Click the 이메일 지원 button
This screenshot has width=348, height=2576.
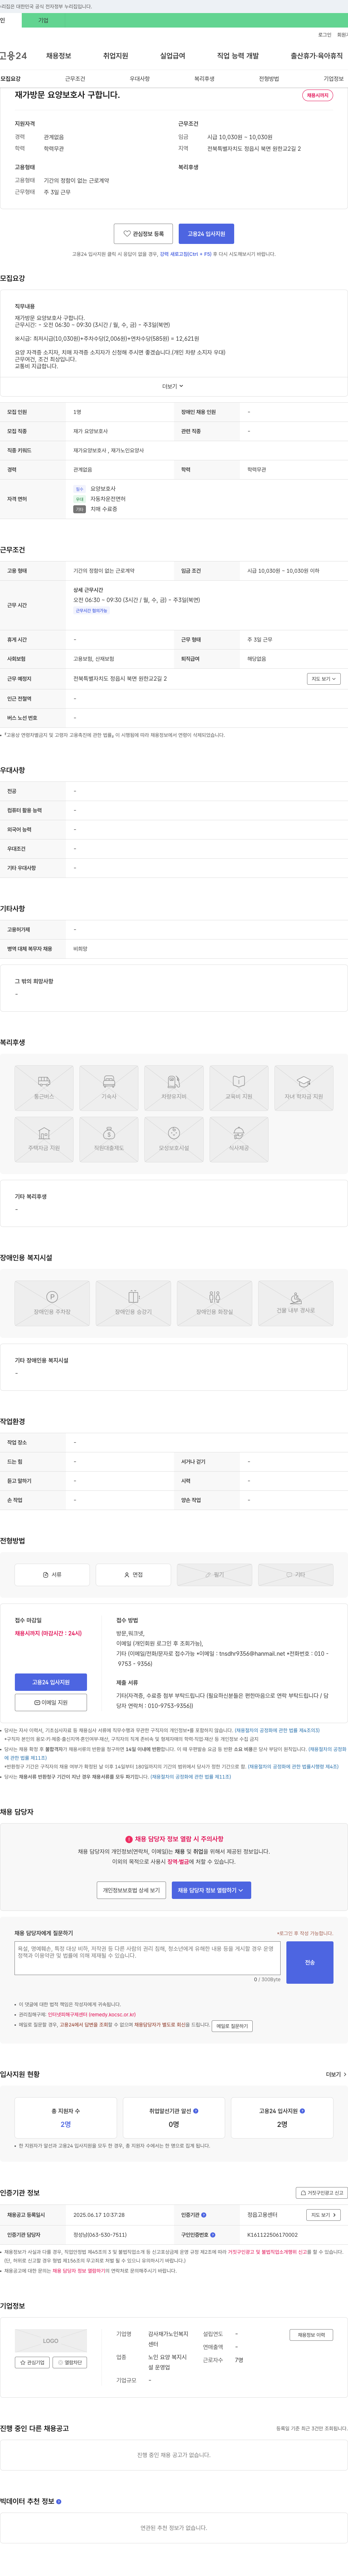tap(51, 1702)
